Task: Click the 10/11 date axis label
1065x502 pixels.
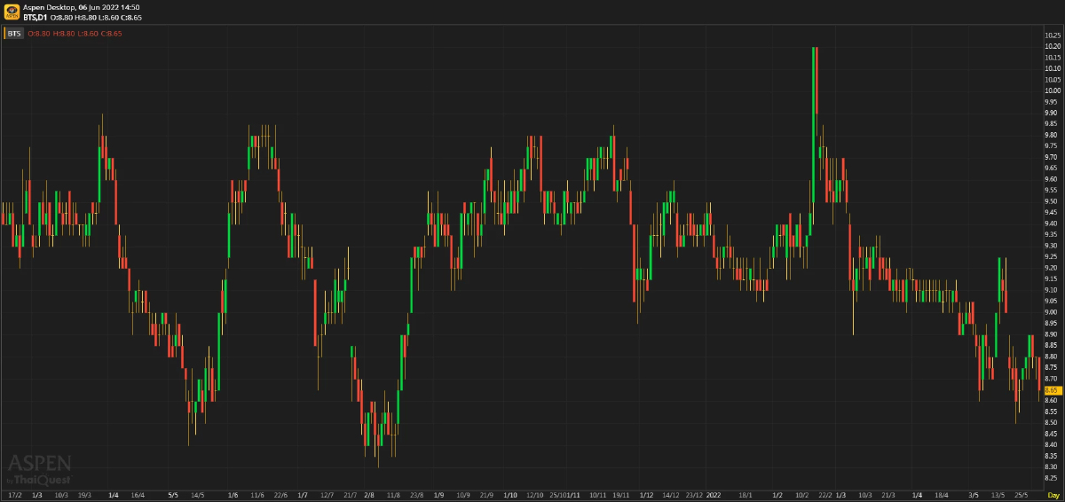Action: 598,494
